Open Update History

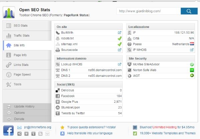[27, 106]
